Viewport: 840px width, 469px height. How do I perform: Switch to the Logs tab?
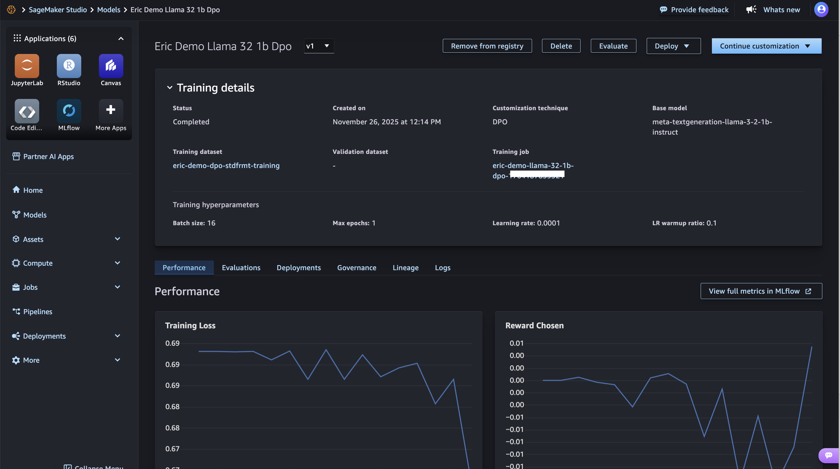pyautogui.click(x=442, y=268)
